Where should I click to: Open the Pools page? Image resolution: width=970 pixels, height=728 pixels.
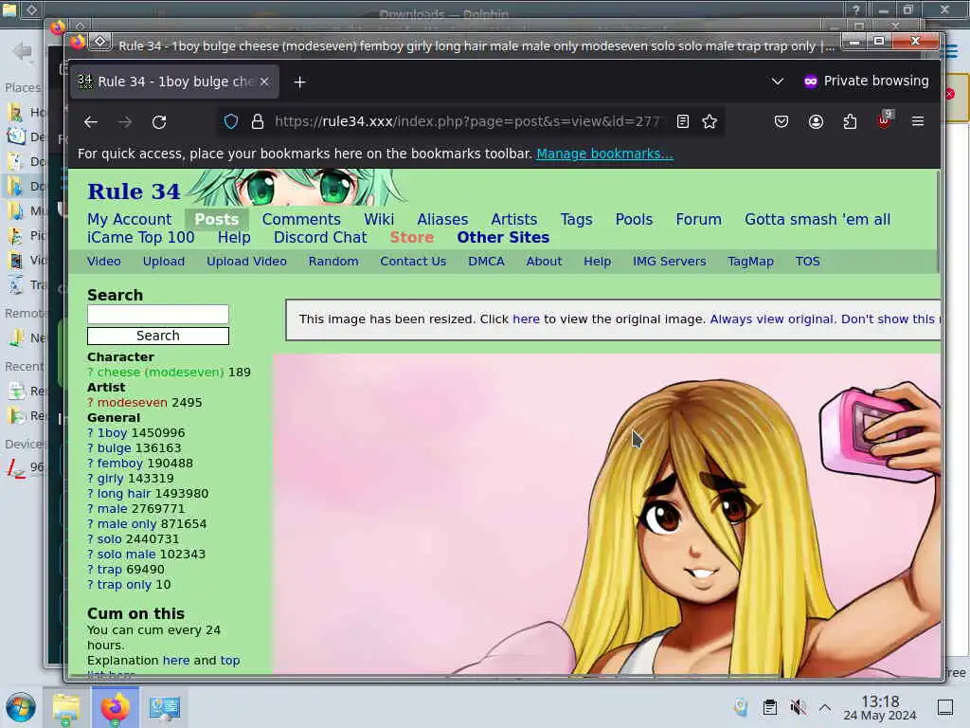634,219
